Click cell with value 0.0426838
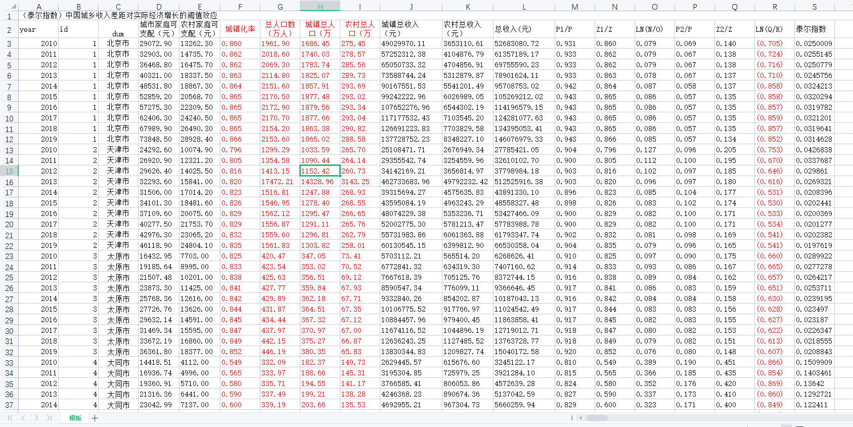853x427 pixels. pos(815,150)
